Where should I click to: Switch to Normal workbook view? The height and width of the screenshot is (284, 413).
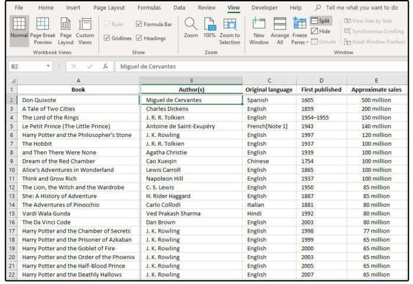click(19, 31)
